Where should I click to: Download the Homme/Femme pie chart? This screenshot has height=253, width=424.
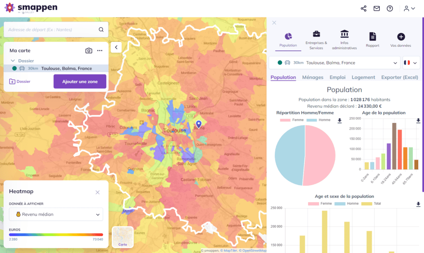[340, 120]
